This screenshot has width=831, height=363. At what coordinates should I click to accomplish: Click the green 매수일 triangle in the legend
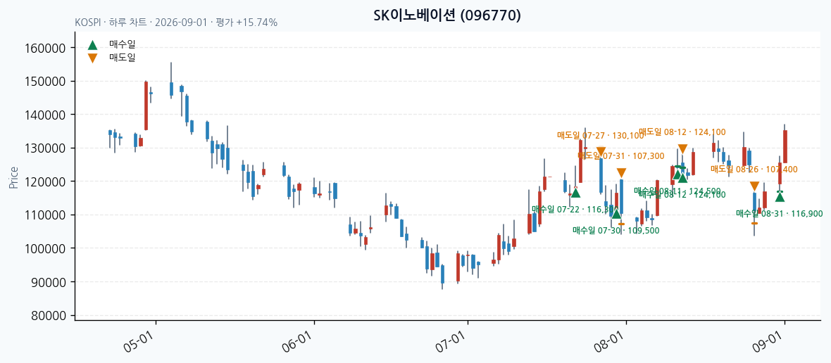[x=93, y=44]
